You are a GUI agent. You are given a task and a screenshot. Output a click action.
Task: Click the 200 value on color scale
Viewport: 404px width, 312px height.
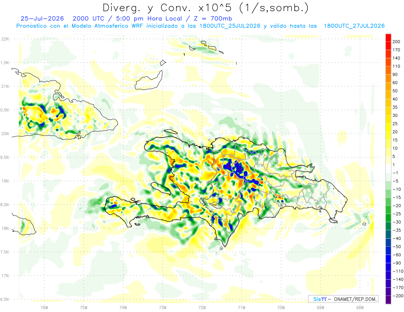396,42
